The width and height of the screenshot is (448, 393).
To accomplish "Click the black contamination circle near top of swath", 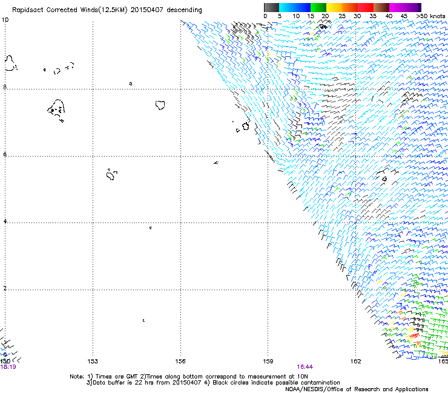I will coord(323,27).
